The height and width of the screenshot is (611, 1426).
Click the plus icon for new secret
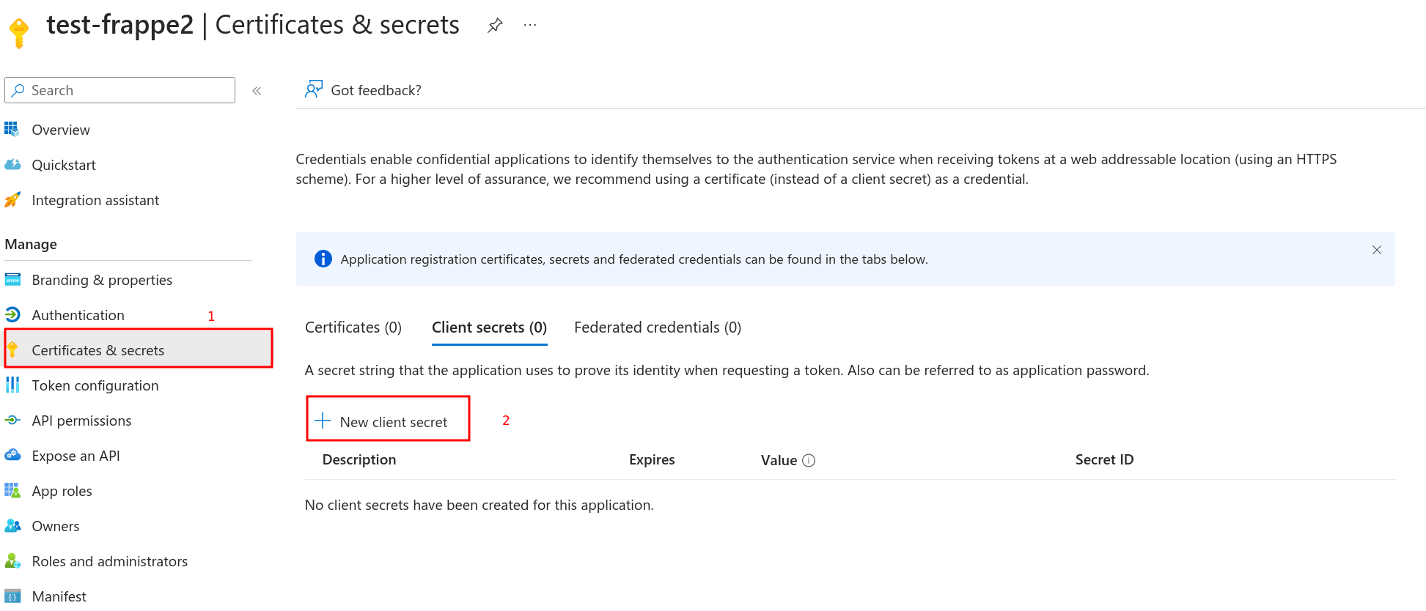coord(323,421)
